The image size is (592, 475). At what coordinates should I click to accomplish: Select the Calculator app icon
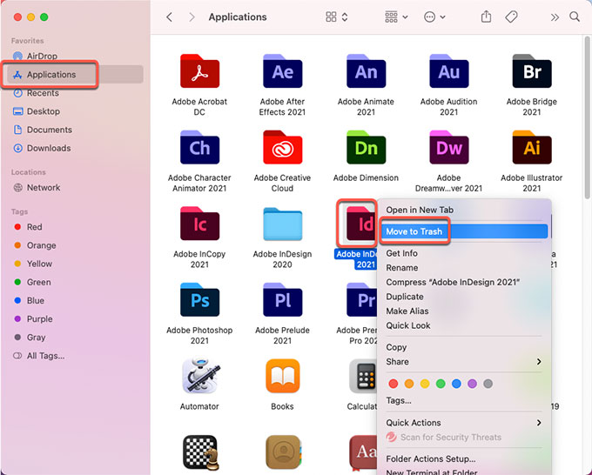tap(363, 376)
